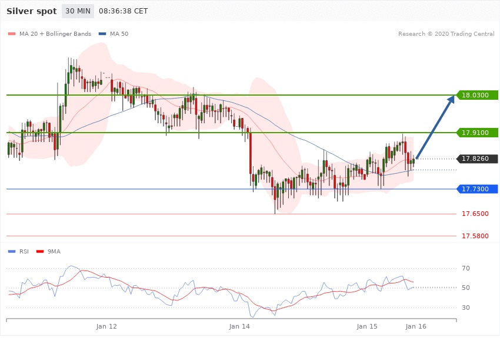
Task: Toggle the 9MA legend entry
Action: pyautogui.click(x=51, y=252)
